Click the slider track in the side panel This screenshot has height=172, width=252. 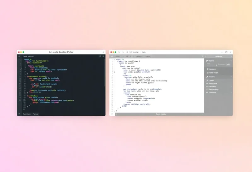[212, 65]
